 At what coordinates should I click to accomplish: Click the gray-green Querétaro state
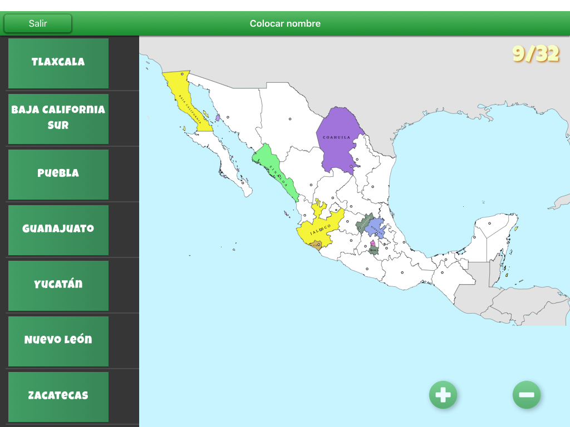pyautogui.click(x=363, y=223)
